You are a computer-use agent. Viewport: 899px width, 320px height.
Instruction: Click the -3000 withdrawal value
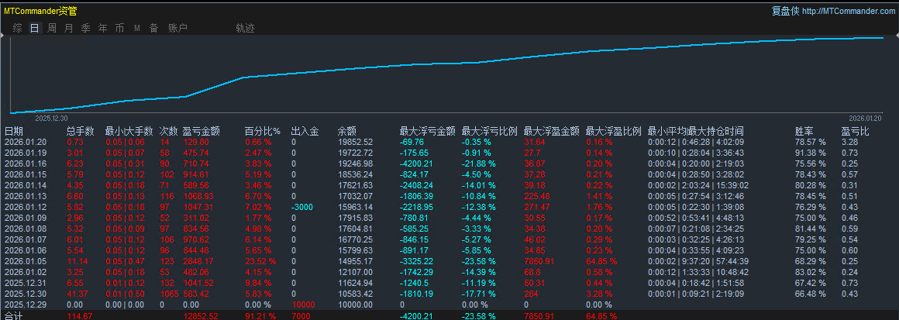[302, 206]
